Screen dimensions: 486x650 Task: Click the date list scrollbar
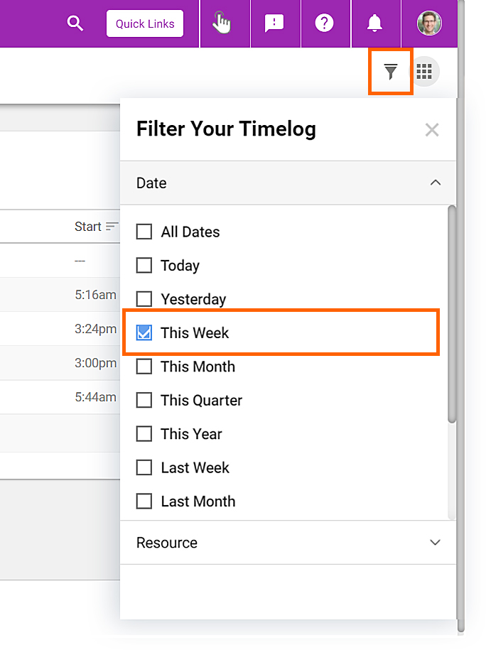[452, 314]
